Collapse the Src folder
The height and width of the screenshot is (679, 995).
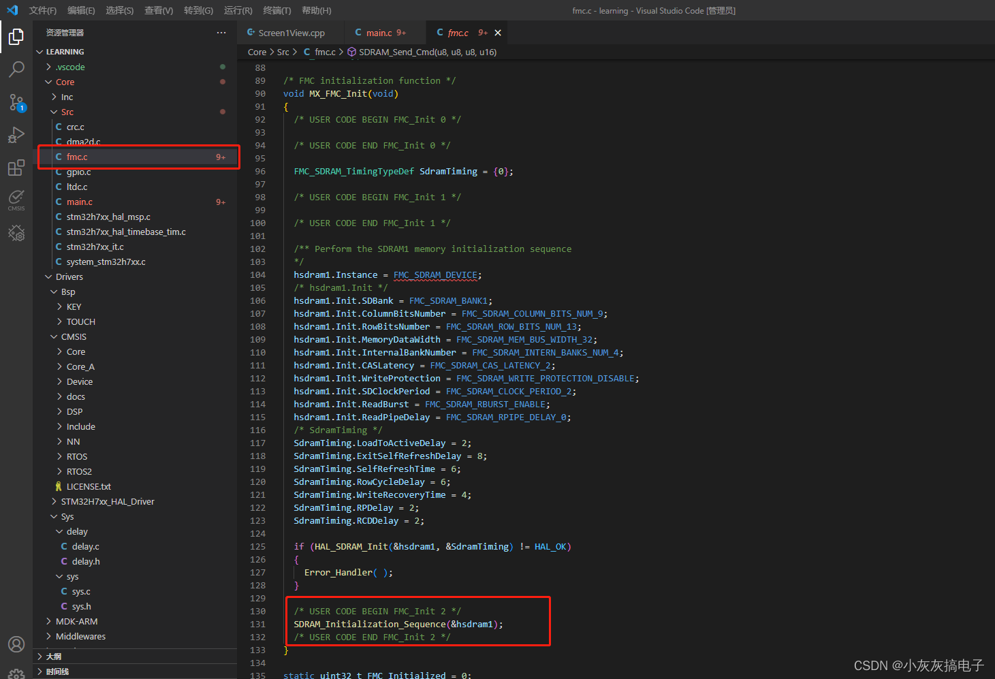coord(67,112)
